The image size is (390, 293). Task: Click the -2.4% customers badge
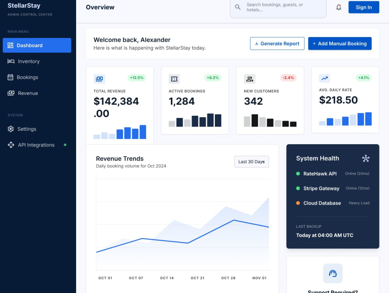pyautogui.click(x=288, y=78)
